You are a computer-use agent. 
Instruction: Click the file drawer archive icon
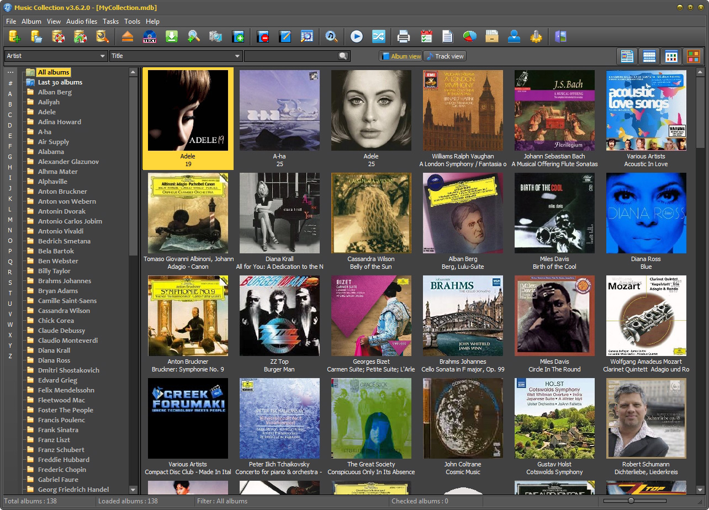[492, 37]
